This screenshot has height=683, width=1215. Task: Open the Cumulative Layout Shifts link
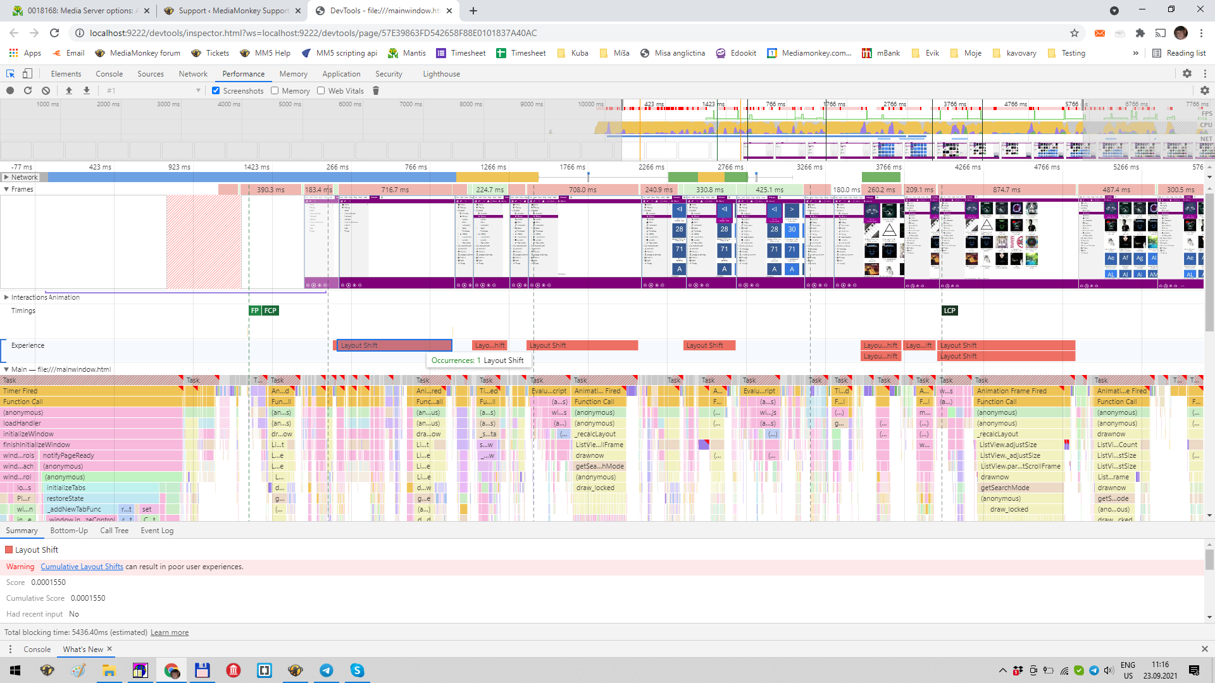(82, 567)
